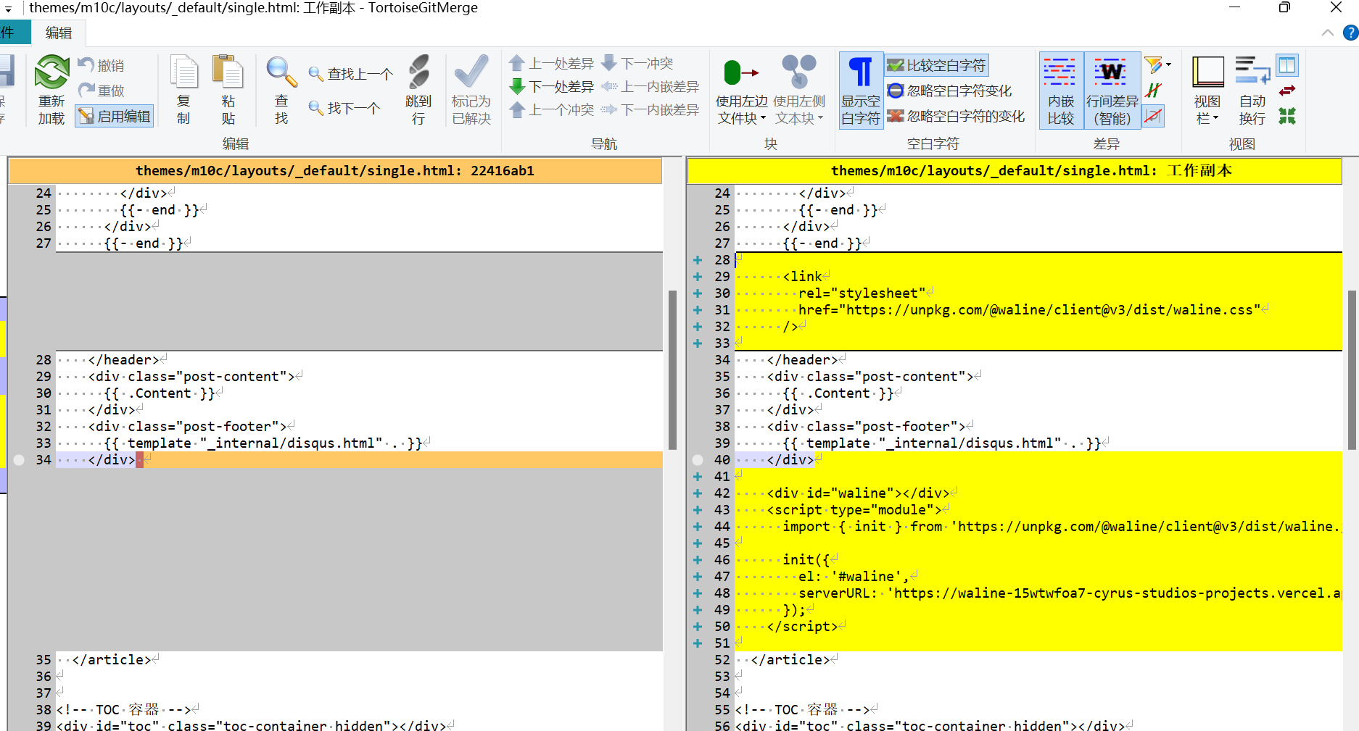The width and height of the screenshot is (1359, 731).
Task: Open the filter icon's dropdown arrow
Action: (1168, 65)
